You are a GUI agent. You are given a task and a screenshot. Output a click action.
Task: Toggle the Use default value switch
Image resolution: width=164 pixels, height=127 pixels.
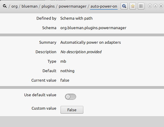(71, 97)
